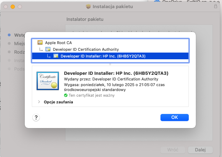Click the Wygasa expiry date line
222x157 pixels.
(114, 87)
